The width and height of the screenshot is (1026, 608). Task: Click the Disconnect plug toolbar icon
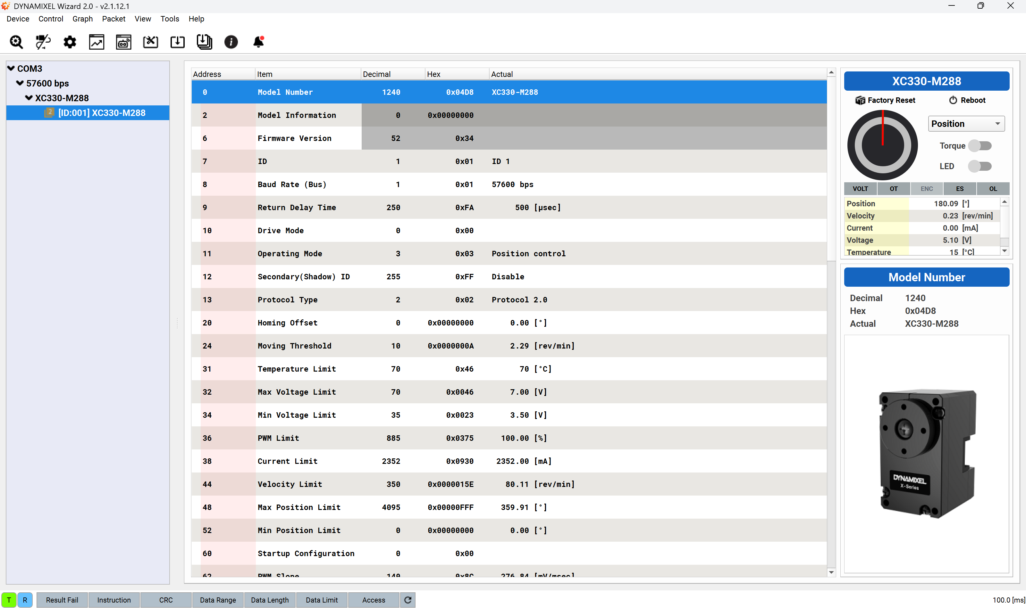(43, 42)
